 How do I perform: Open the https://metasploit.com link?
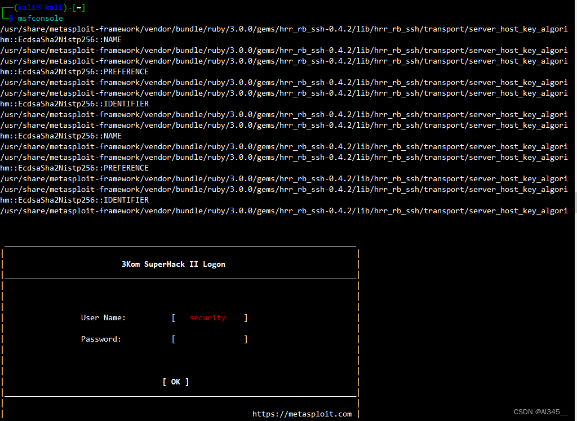click(302, 414)
